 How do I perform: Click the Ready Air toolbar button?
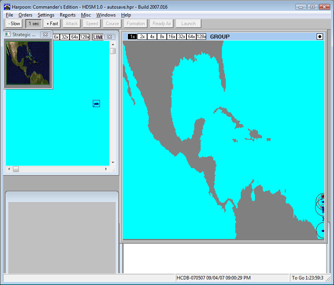point(162,24)
